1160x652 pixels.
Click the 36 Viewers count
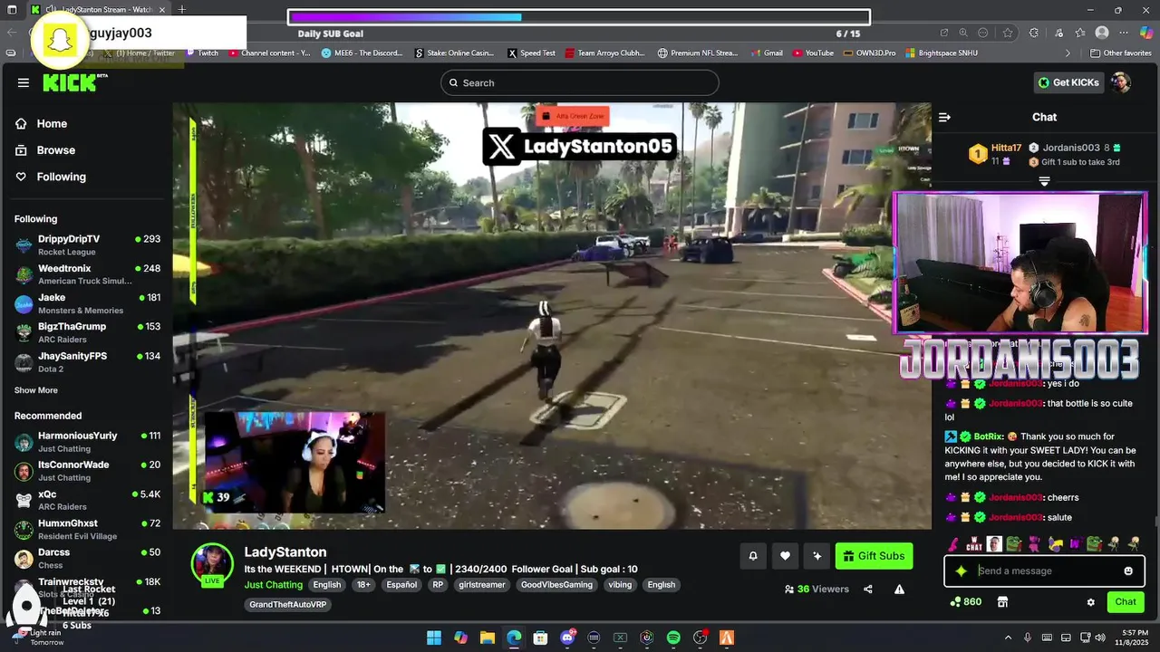(817, 589)
